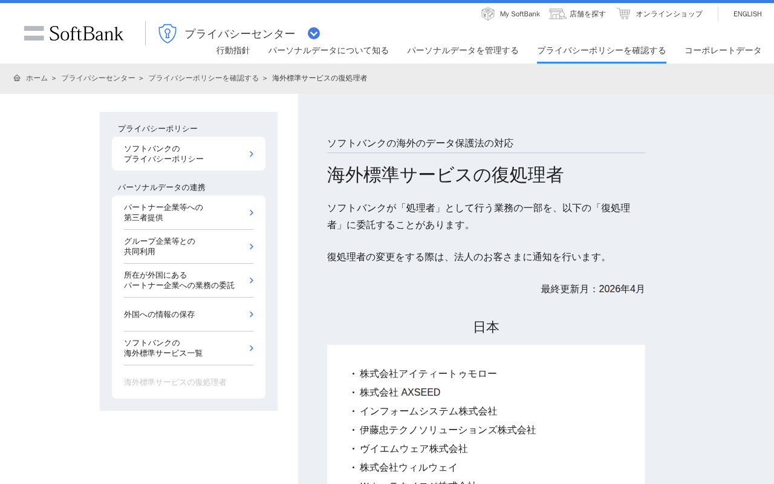774x484 pixels.
Task: Open the 店舗を探す link
Action: [588, 14]
